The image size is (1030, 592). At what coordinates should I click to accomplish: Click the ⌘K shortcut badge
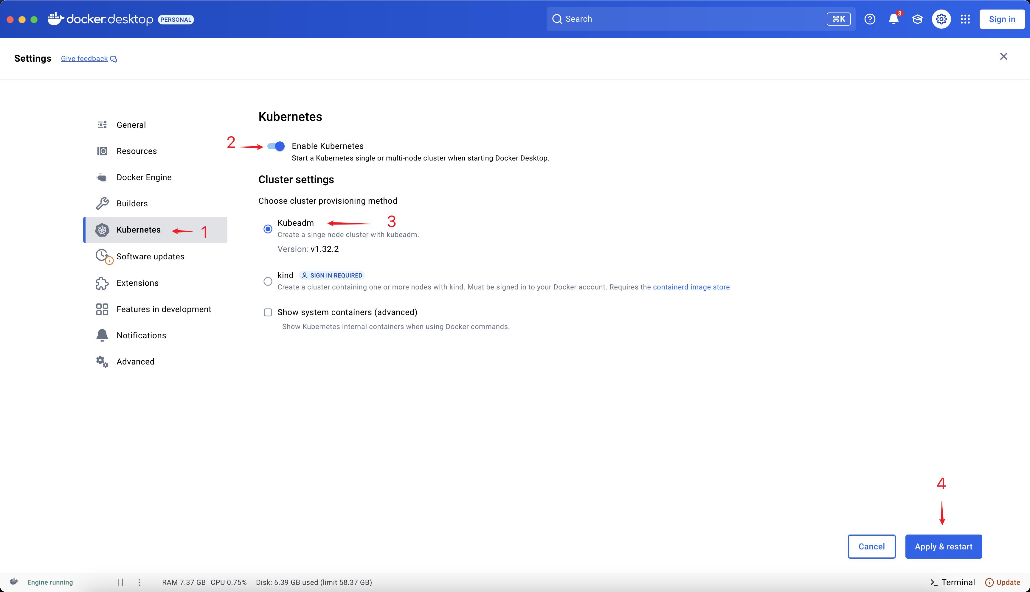(838, 19)
